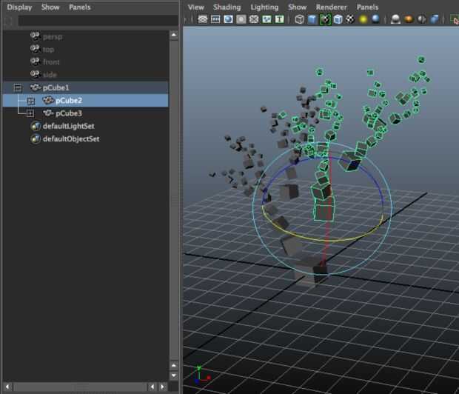Click the gray image plane icon

point(241,19)
